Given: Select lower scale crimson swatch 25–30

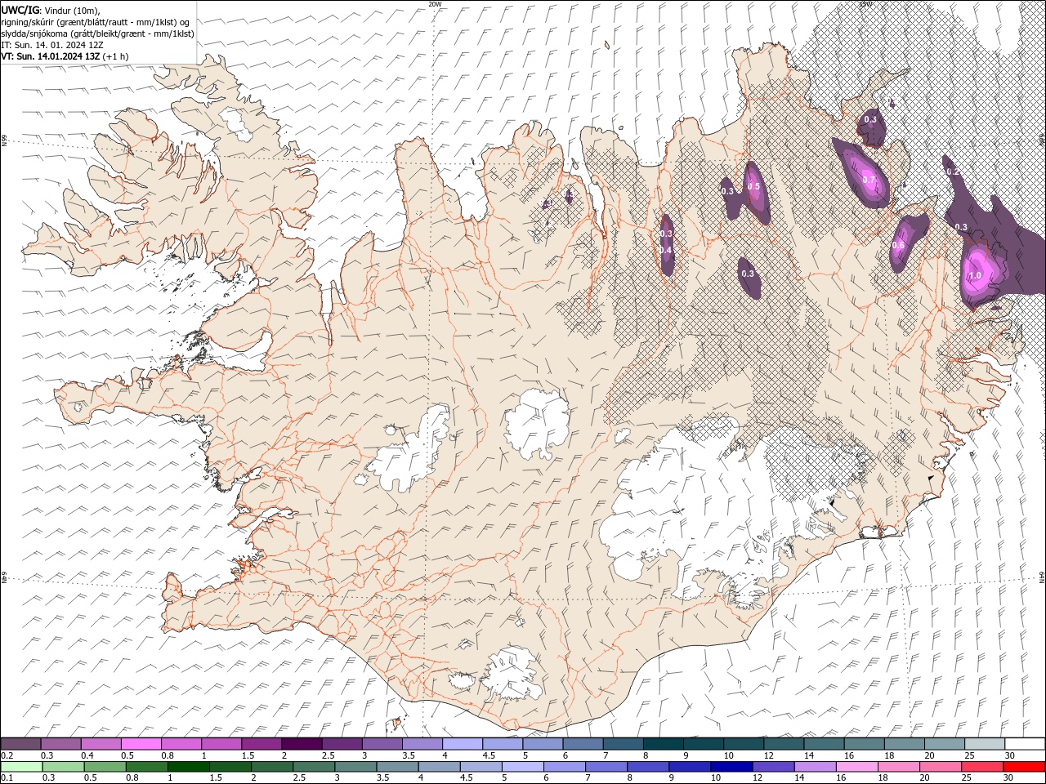Looking at the screenshot, I should pos(982,767).
